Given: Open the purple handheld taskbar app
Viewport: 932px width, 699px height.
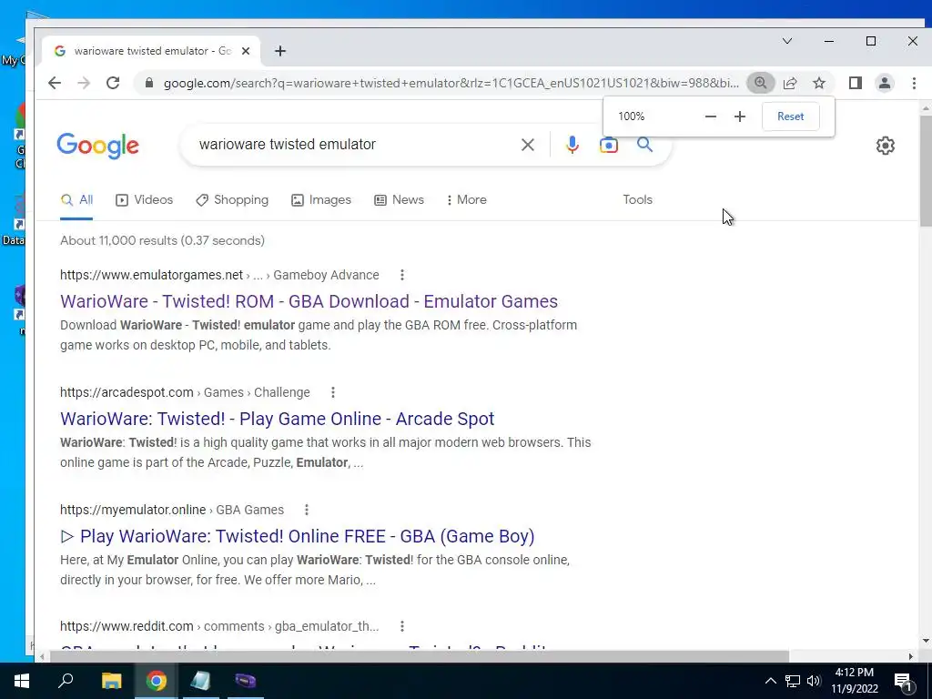Looking at the screenshot, I should point(245,681).
